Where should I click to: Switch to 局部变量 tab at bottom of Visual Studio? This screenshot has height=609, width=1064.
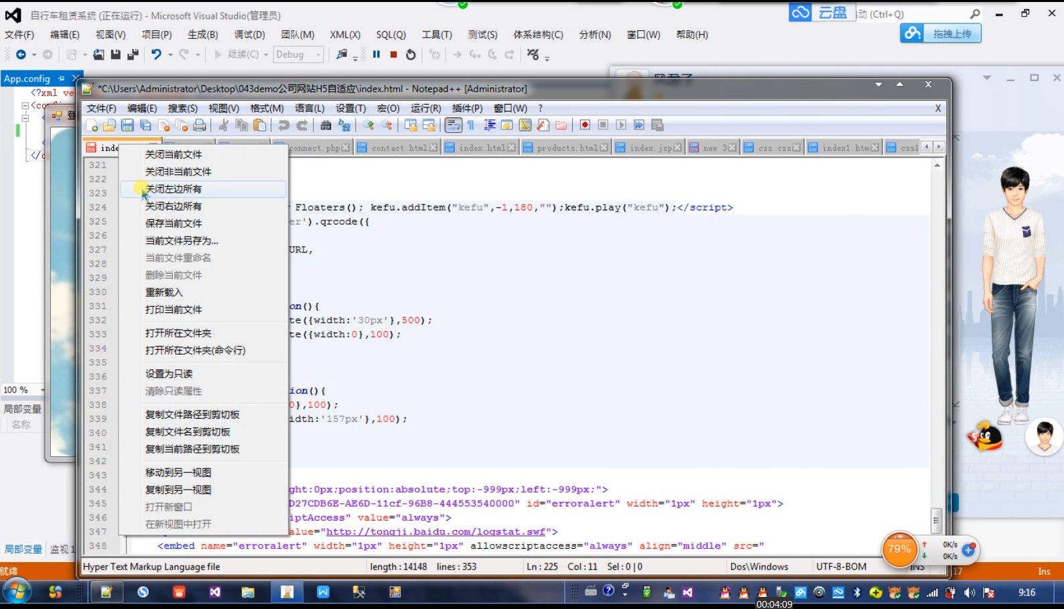[23, 549]
